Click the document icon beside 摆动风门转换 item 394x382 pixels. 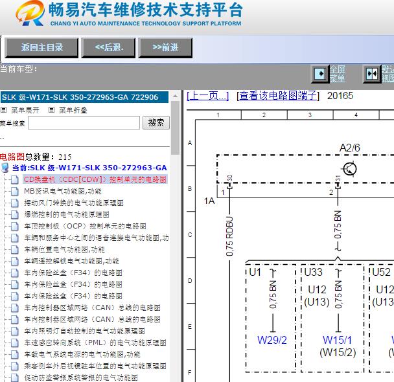pos(14,203)
